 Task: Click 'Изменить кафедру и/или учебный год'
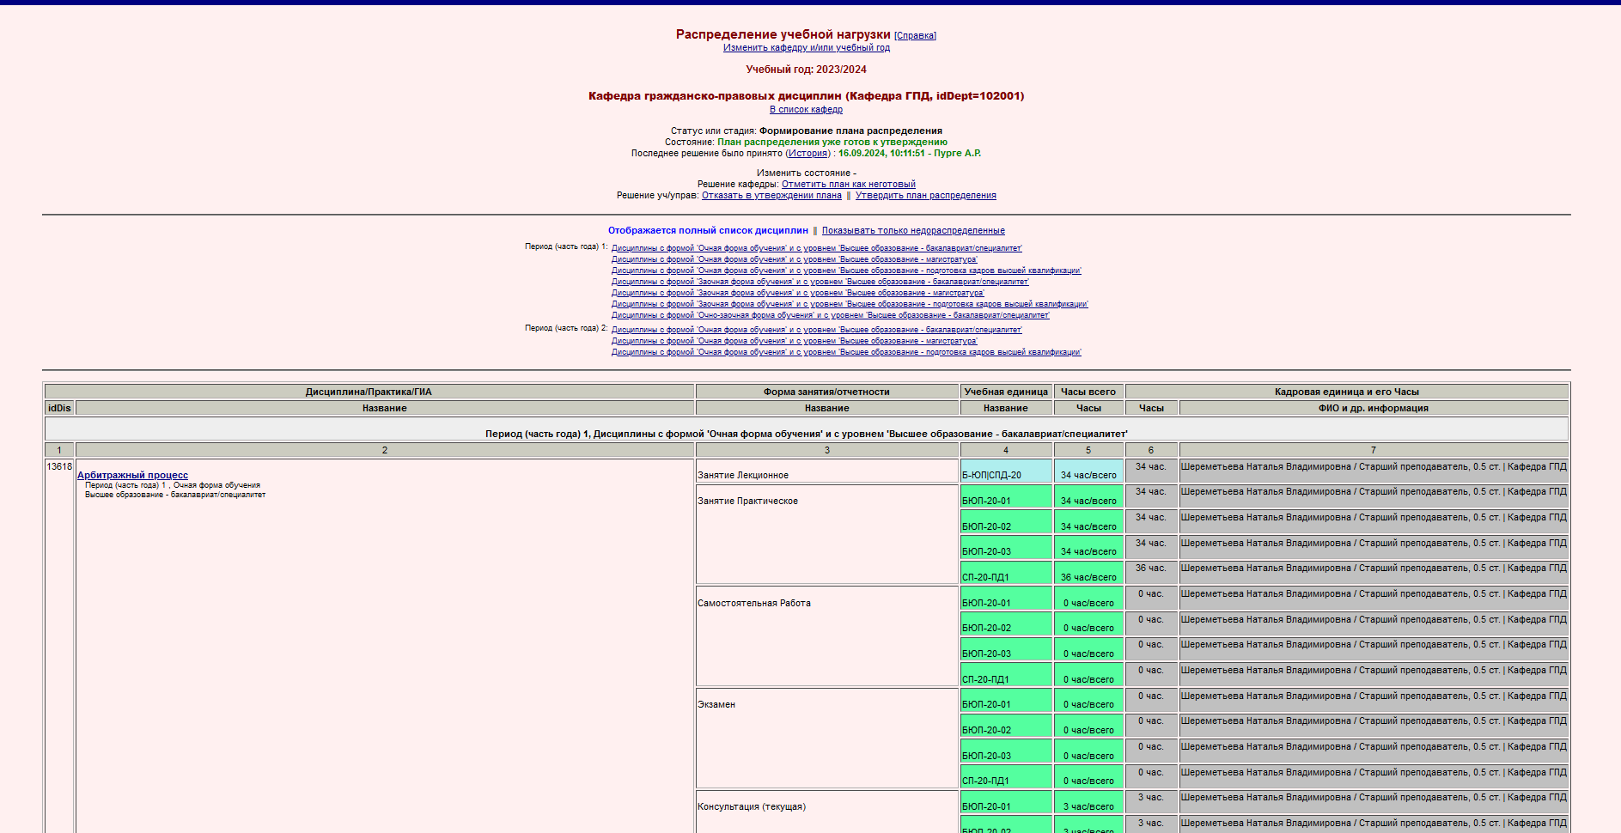click(806, 48)
